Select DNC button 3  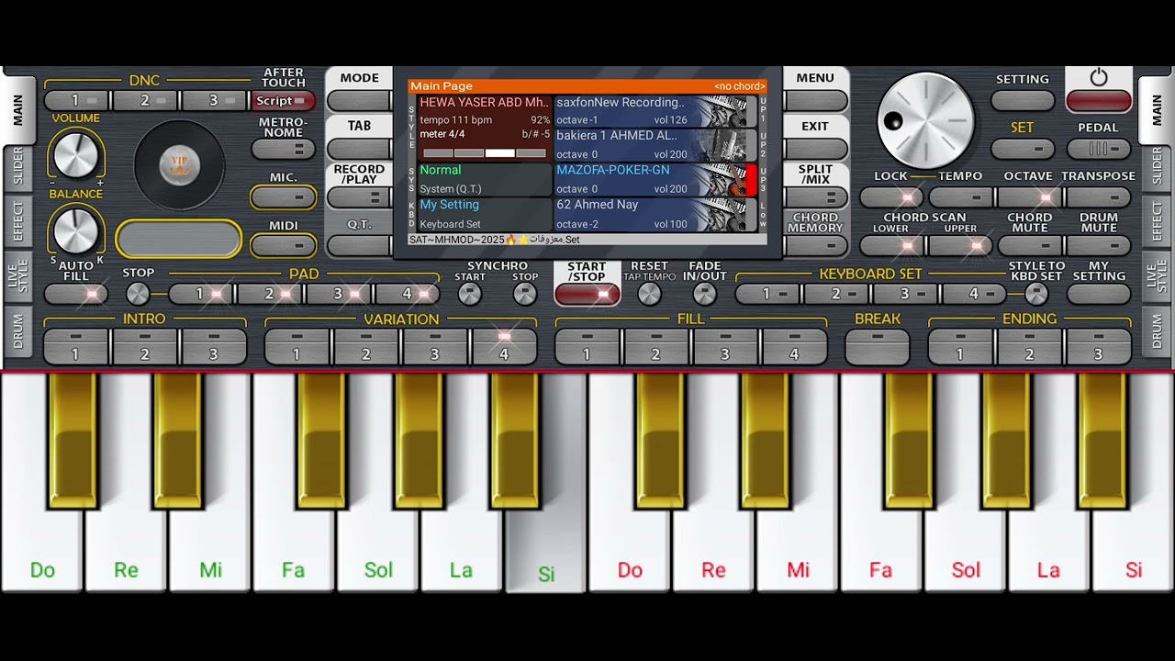click(x=214, y=101)
